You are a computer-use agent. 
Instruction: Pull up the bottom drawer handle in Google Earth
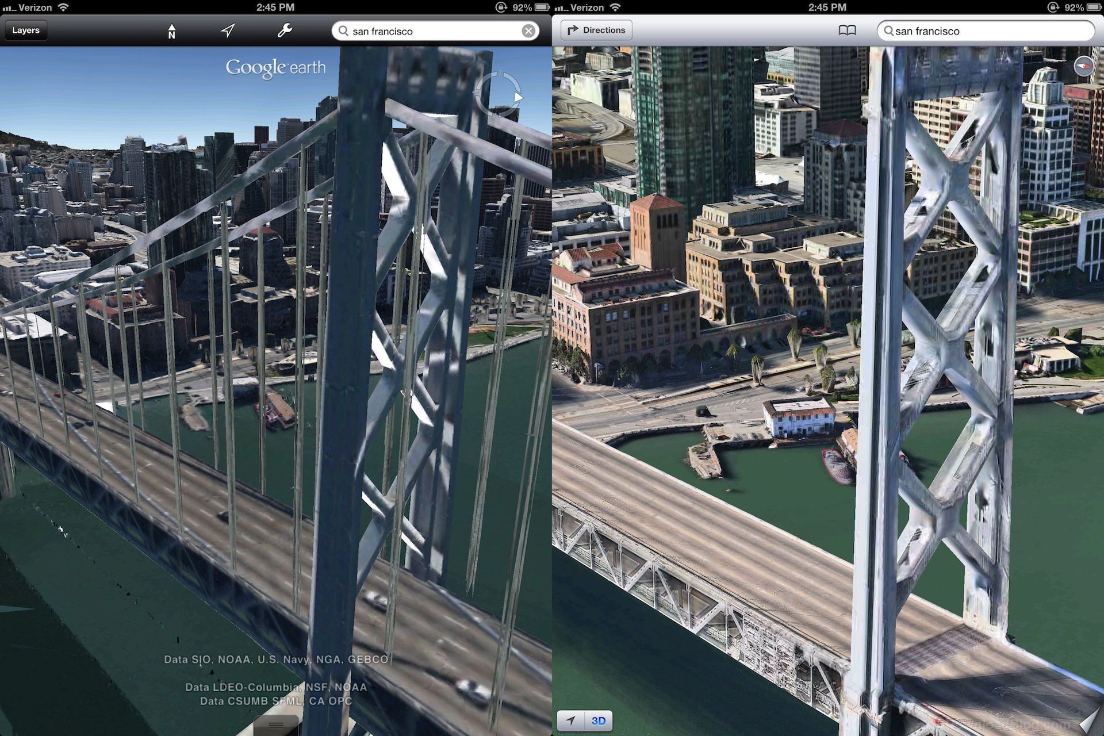coord(276,725)
